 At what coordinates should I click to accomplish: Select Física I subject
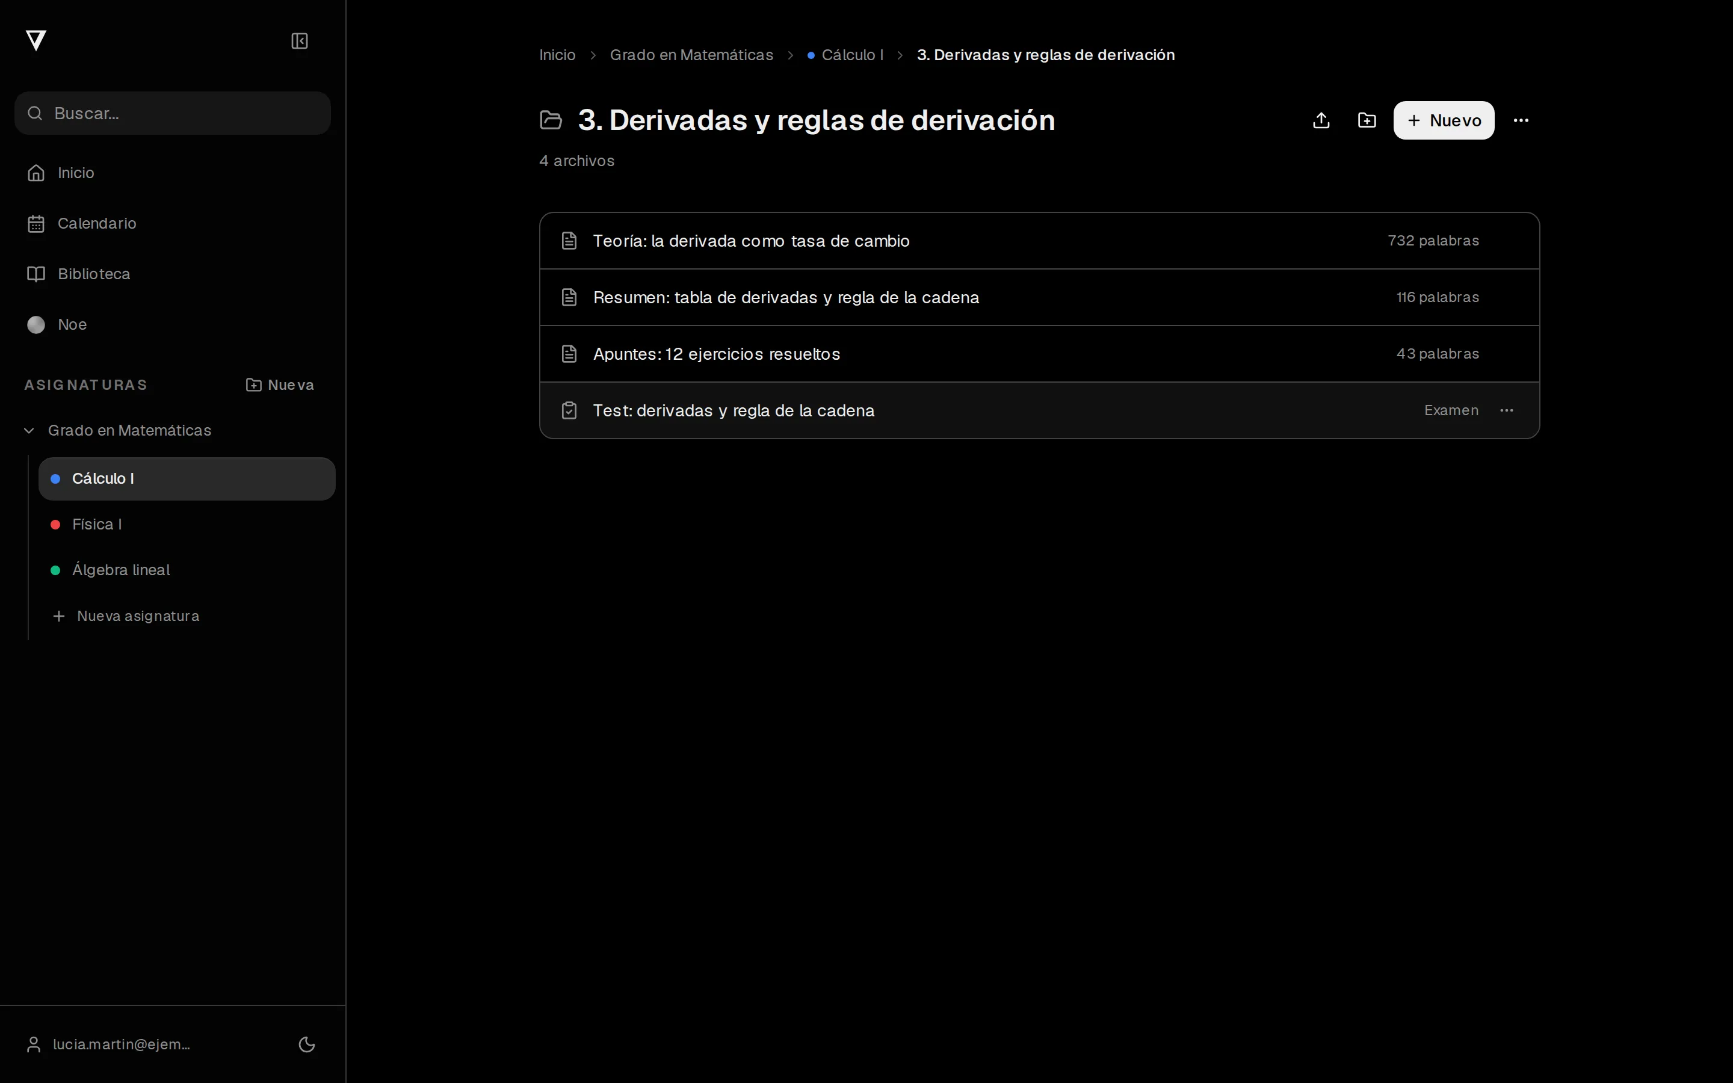187,524
